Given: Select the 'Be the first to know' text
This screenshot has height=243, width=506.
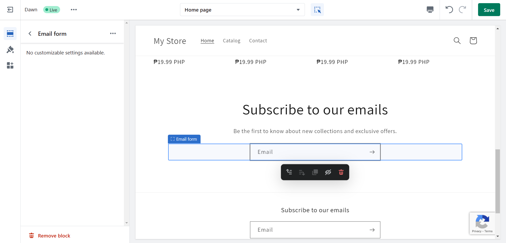Looking at the screenshot, I should point(315,131).
